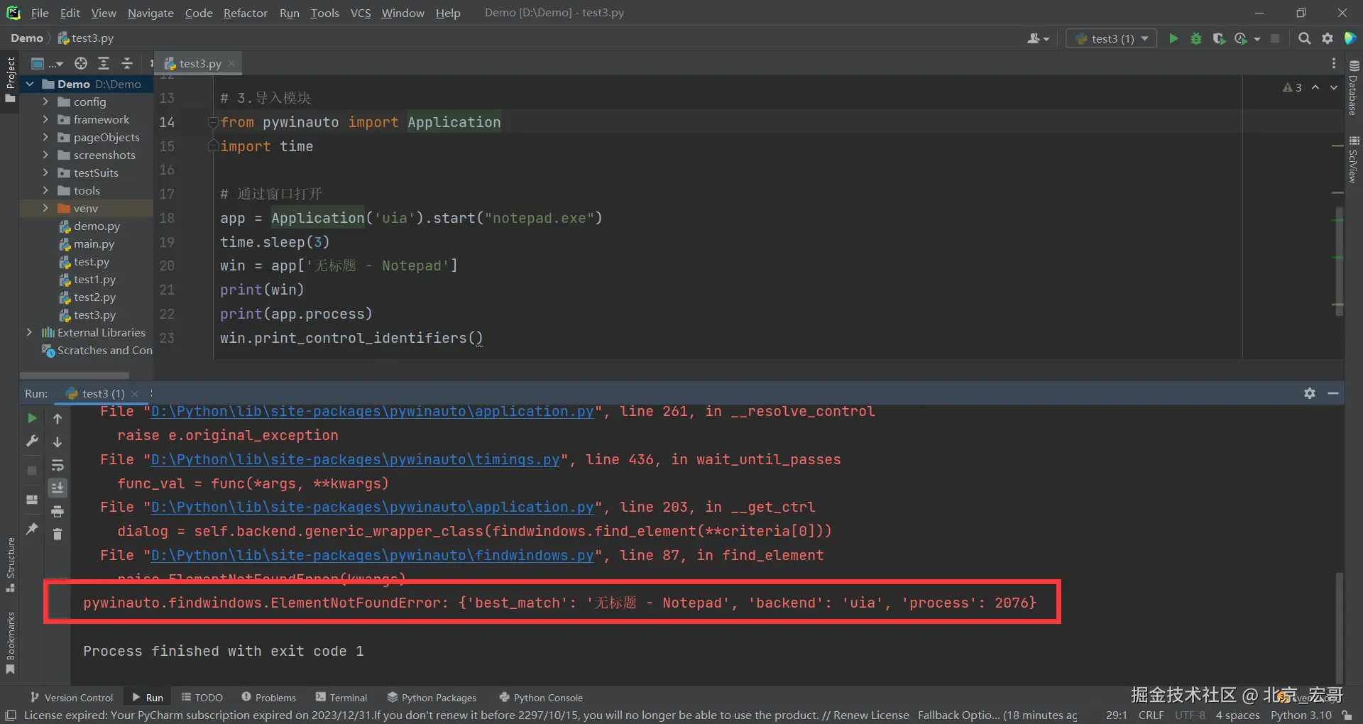Go to the previous highlighted warning
The image size is (1363, 724).
(1315, 87)
